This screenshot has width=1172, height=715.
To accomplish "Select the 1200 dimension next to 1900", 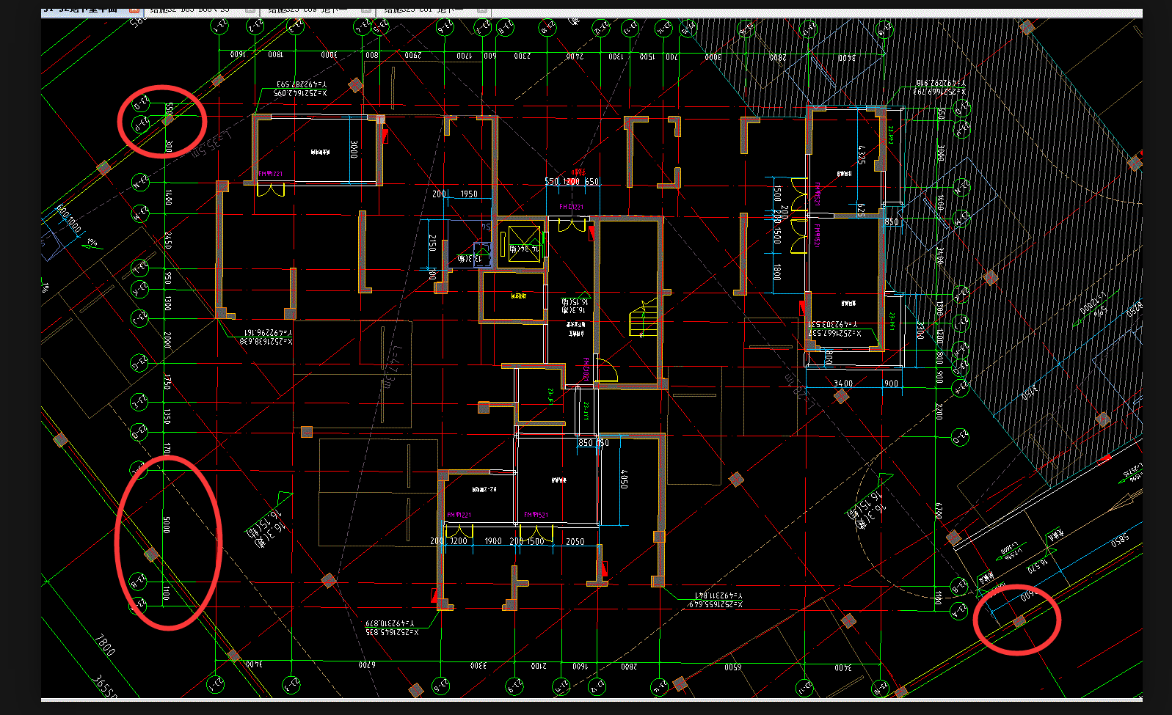I will [x=459, y=541].
